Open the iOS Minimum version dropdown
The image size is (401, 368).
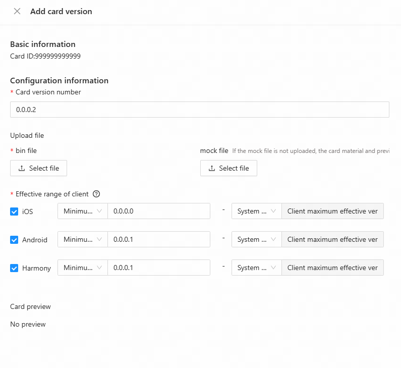point(83,211)
